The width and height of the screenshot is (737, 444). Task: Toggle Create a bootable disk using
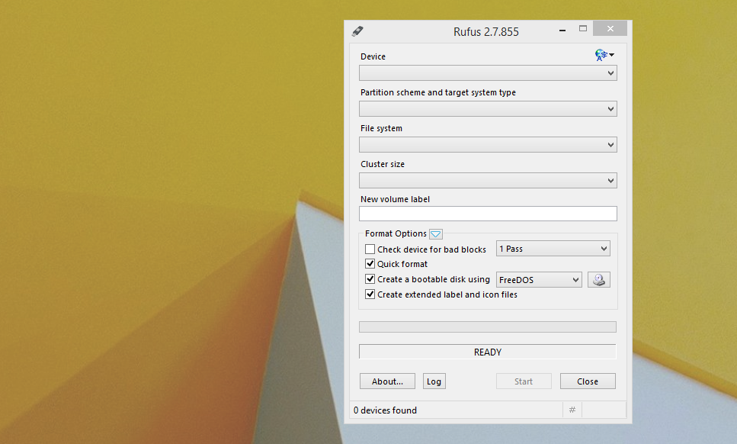point(370,279)
